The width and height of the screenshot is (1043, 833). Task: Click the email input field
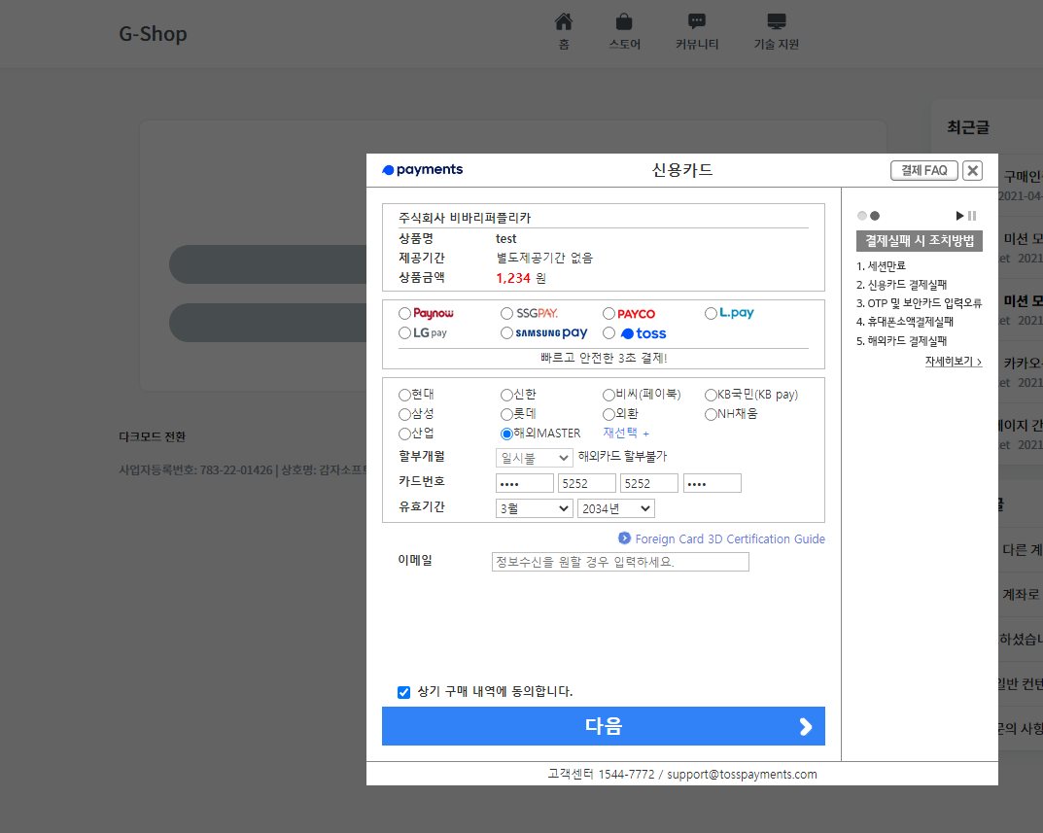point(620,562)
